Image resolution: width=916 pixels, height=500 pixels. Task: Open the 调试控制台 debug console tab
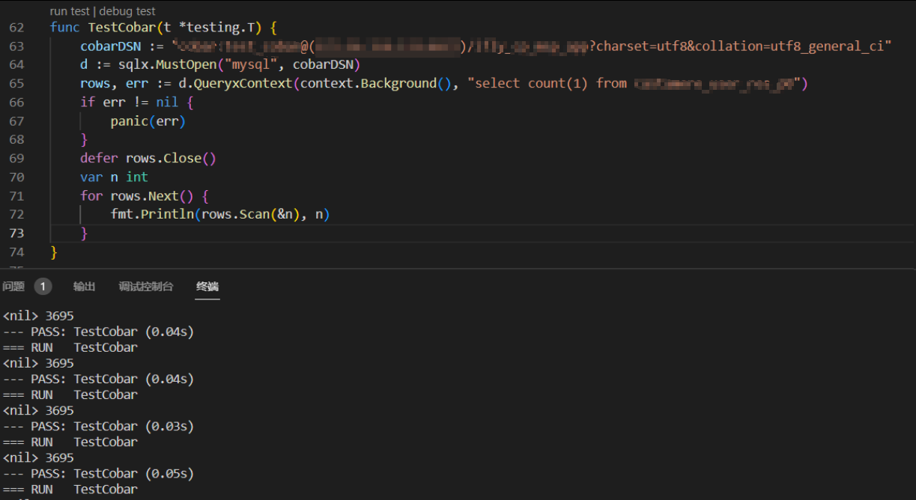146,287
